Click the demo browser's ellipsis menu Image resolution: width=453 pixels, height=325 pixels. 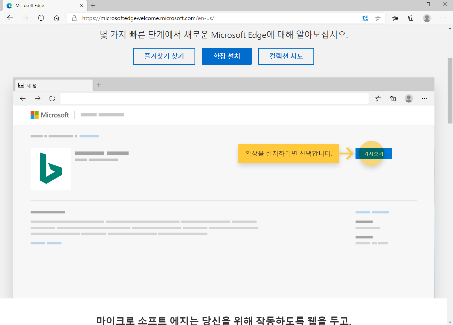(x=424, y=98)
